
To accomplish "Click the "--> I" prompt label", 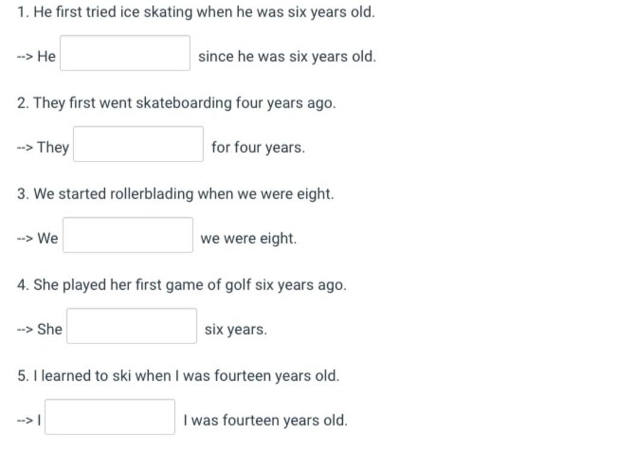I will click(29, 421).
